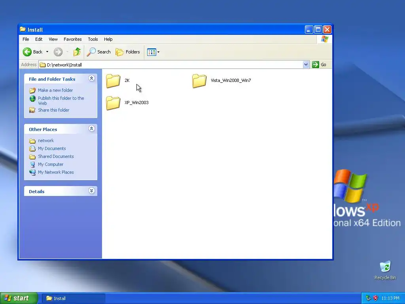Open the Start menu
This screenshot has width=405, height=304.
coord(19,298)
